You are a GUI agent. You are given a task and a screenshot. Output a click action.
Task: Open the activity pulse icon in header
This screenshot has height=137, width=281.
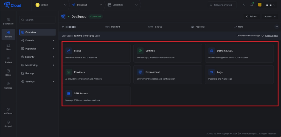tap(244, 5)
